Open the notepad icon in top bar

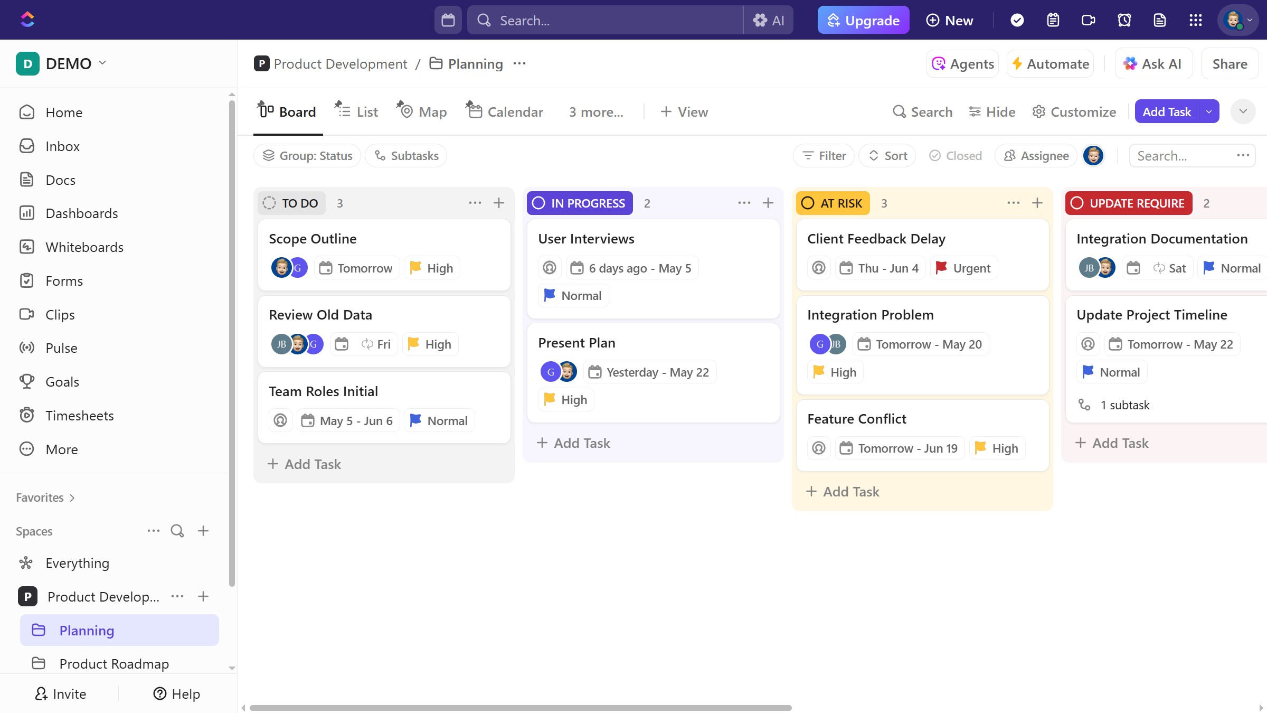coord(1053,20)
